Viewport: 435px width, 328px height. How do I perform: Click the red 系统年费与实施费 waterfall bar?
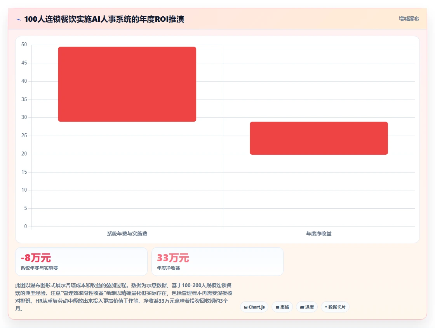tap(127, 84)
